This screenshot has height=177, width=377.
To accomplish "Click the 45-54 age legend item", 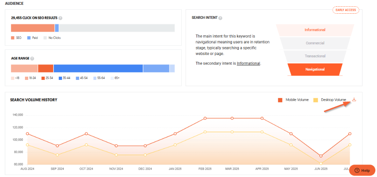I will (x=82, y=78).
